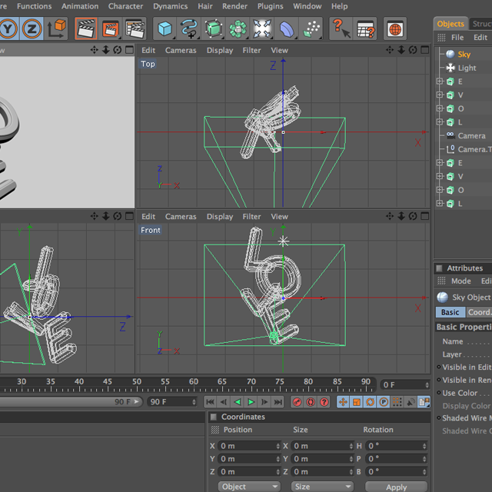This screenshot has width=492, height=492.
Task: Play the animation forward
Action: 251,402
